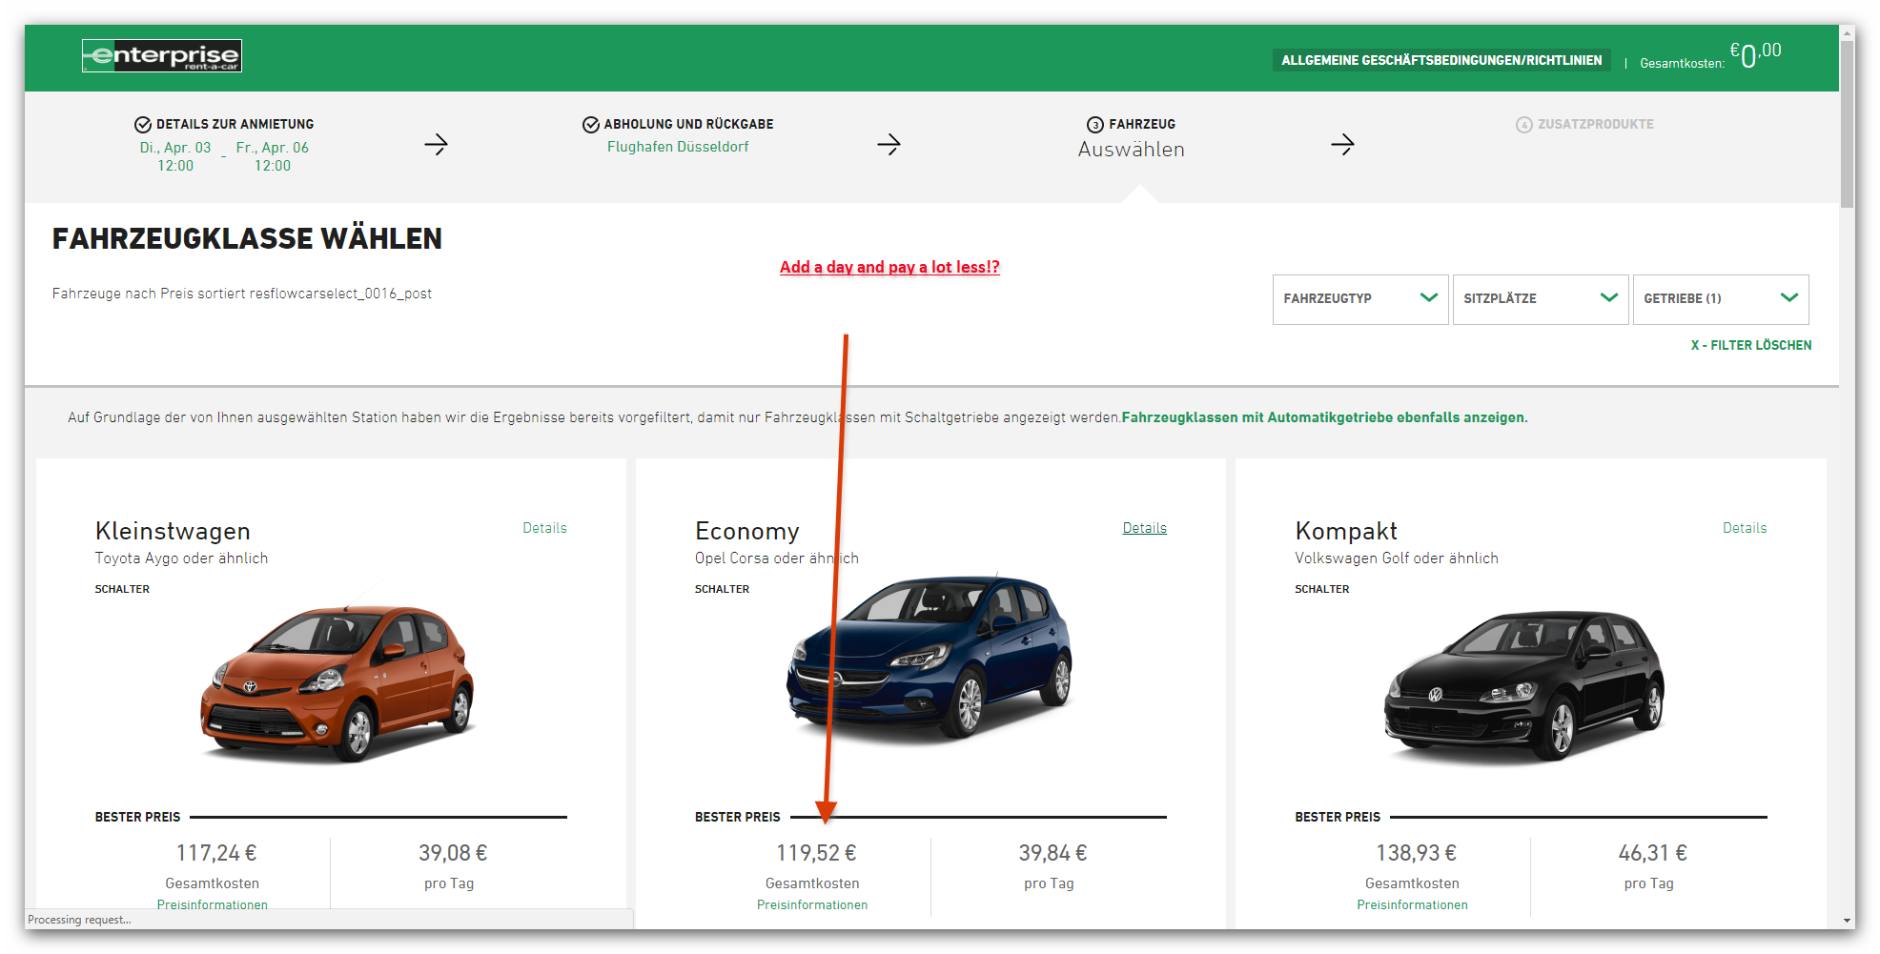The height and width of the screenshot is (954, 1880).
Task: Click the Kleinstwagen heading
Action: click(173, 531)
